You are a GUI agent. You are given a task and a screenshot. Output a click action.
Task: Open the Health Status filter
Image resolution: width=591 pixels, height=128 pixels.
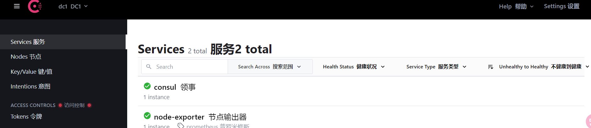[354, 67]
